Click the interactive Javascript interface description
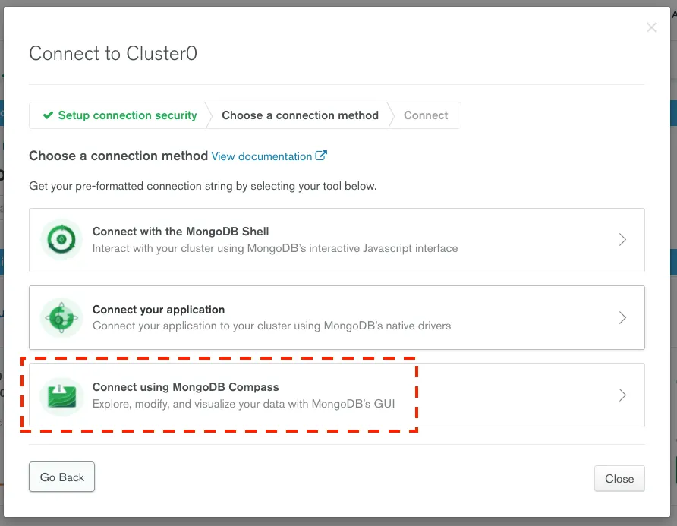The height and width of the screenshot is (526, 677). click(x=275, y=248)
